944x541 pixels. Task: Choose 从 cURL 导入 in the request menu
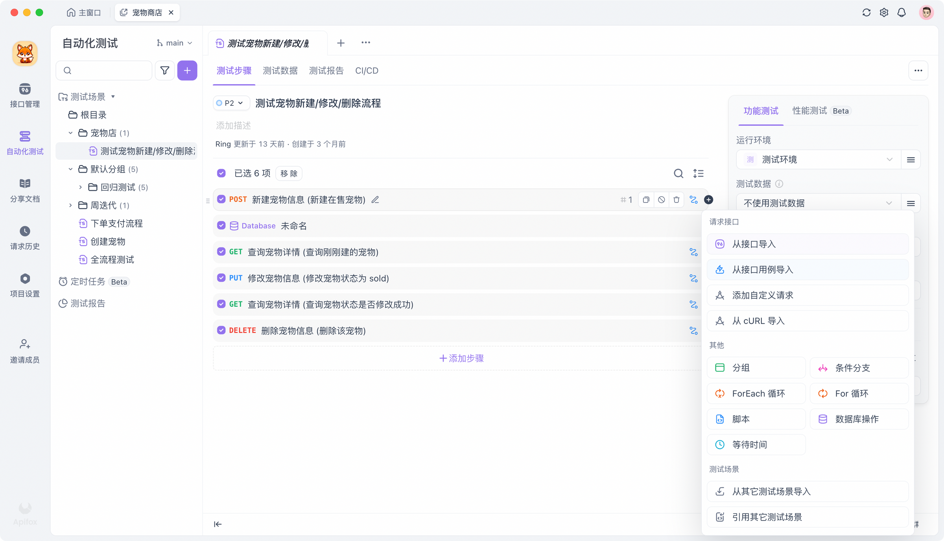coord(807,321)
